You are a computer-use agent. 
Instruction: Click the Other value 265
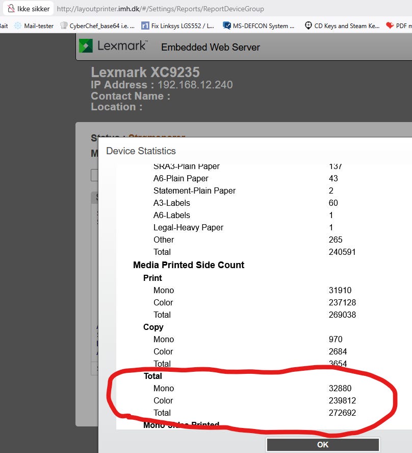coord(336,240)
